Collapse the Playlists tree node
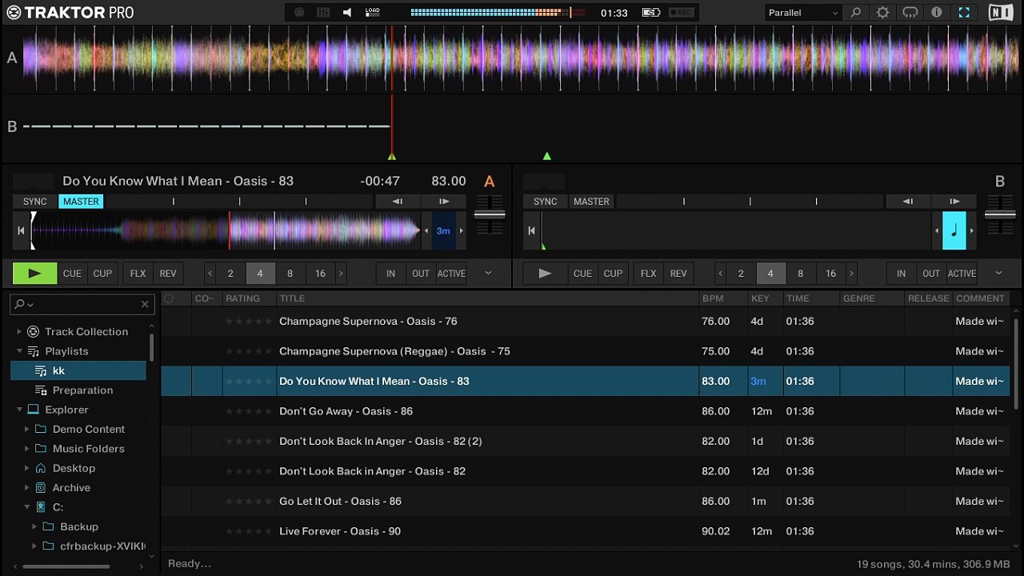This screenshot has width=1024, height=576. 19,351
